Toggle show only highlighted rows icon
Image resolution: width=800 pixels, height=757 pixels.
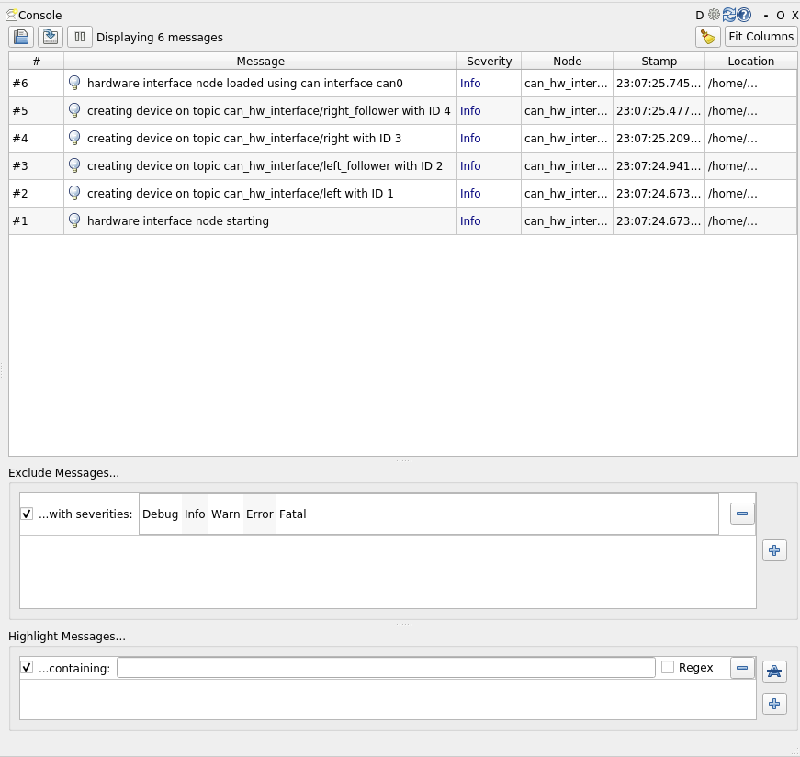coord(774,672)
